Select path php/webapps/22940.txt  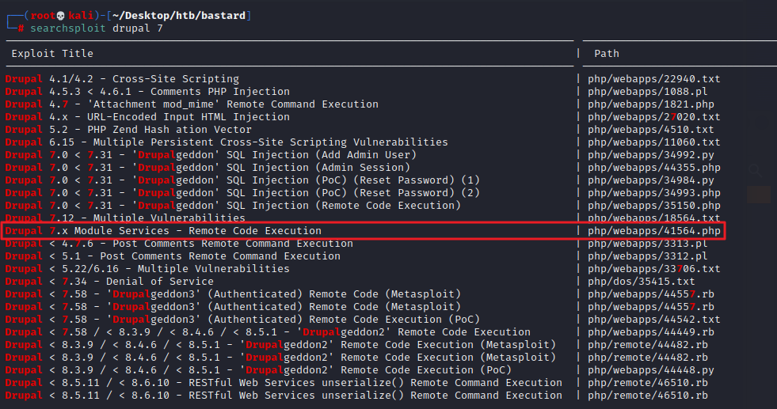(x=653, y=79)
